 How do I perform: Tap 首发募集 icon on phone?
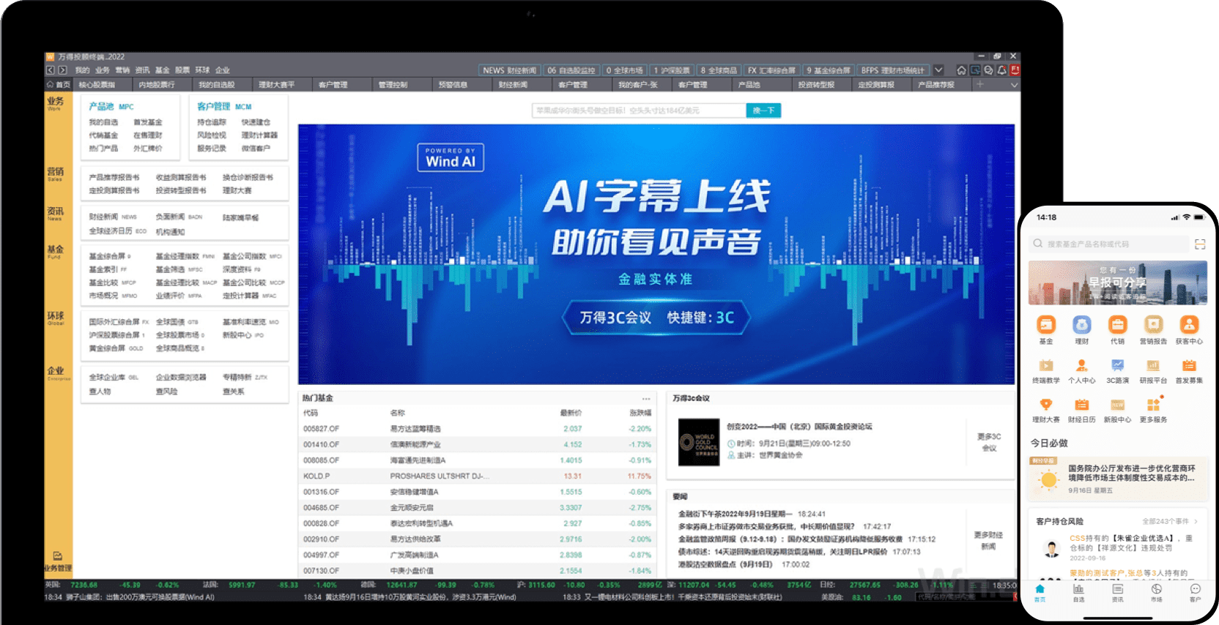click(1189, 365)
